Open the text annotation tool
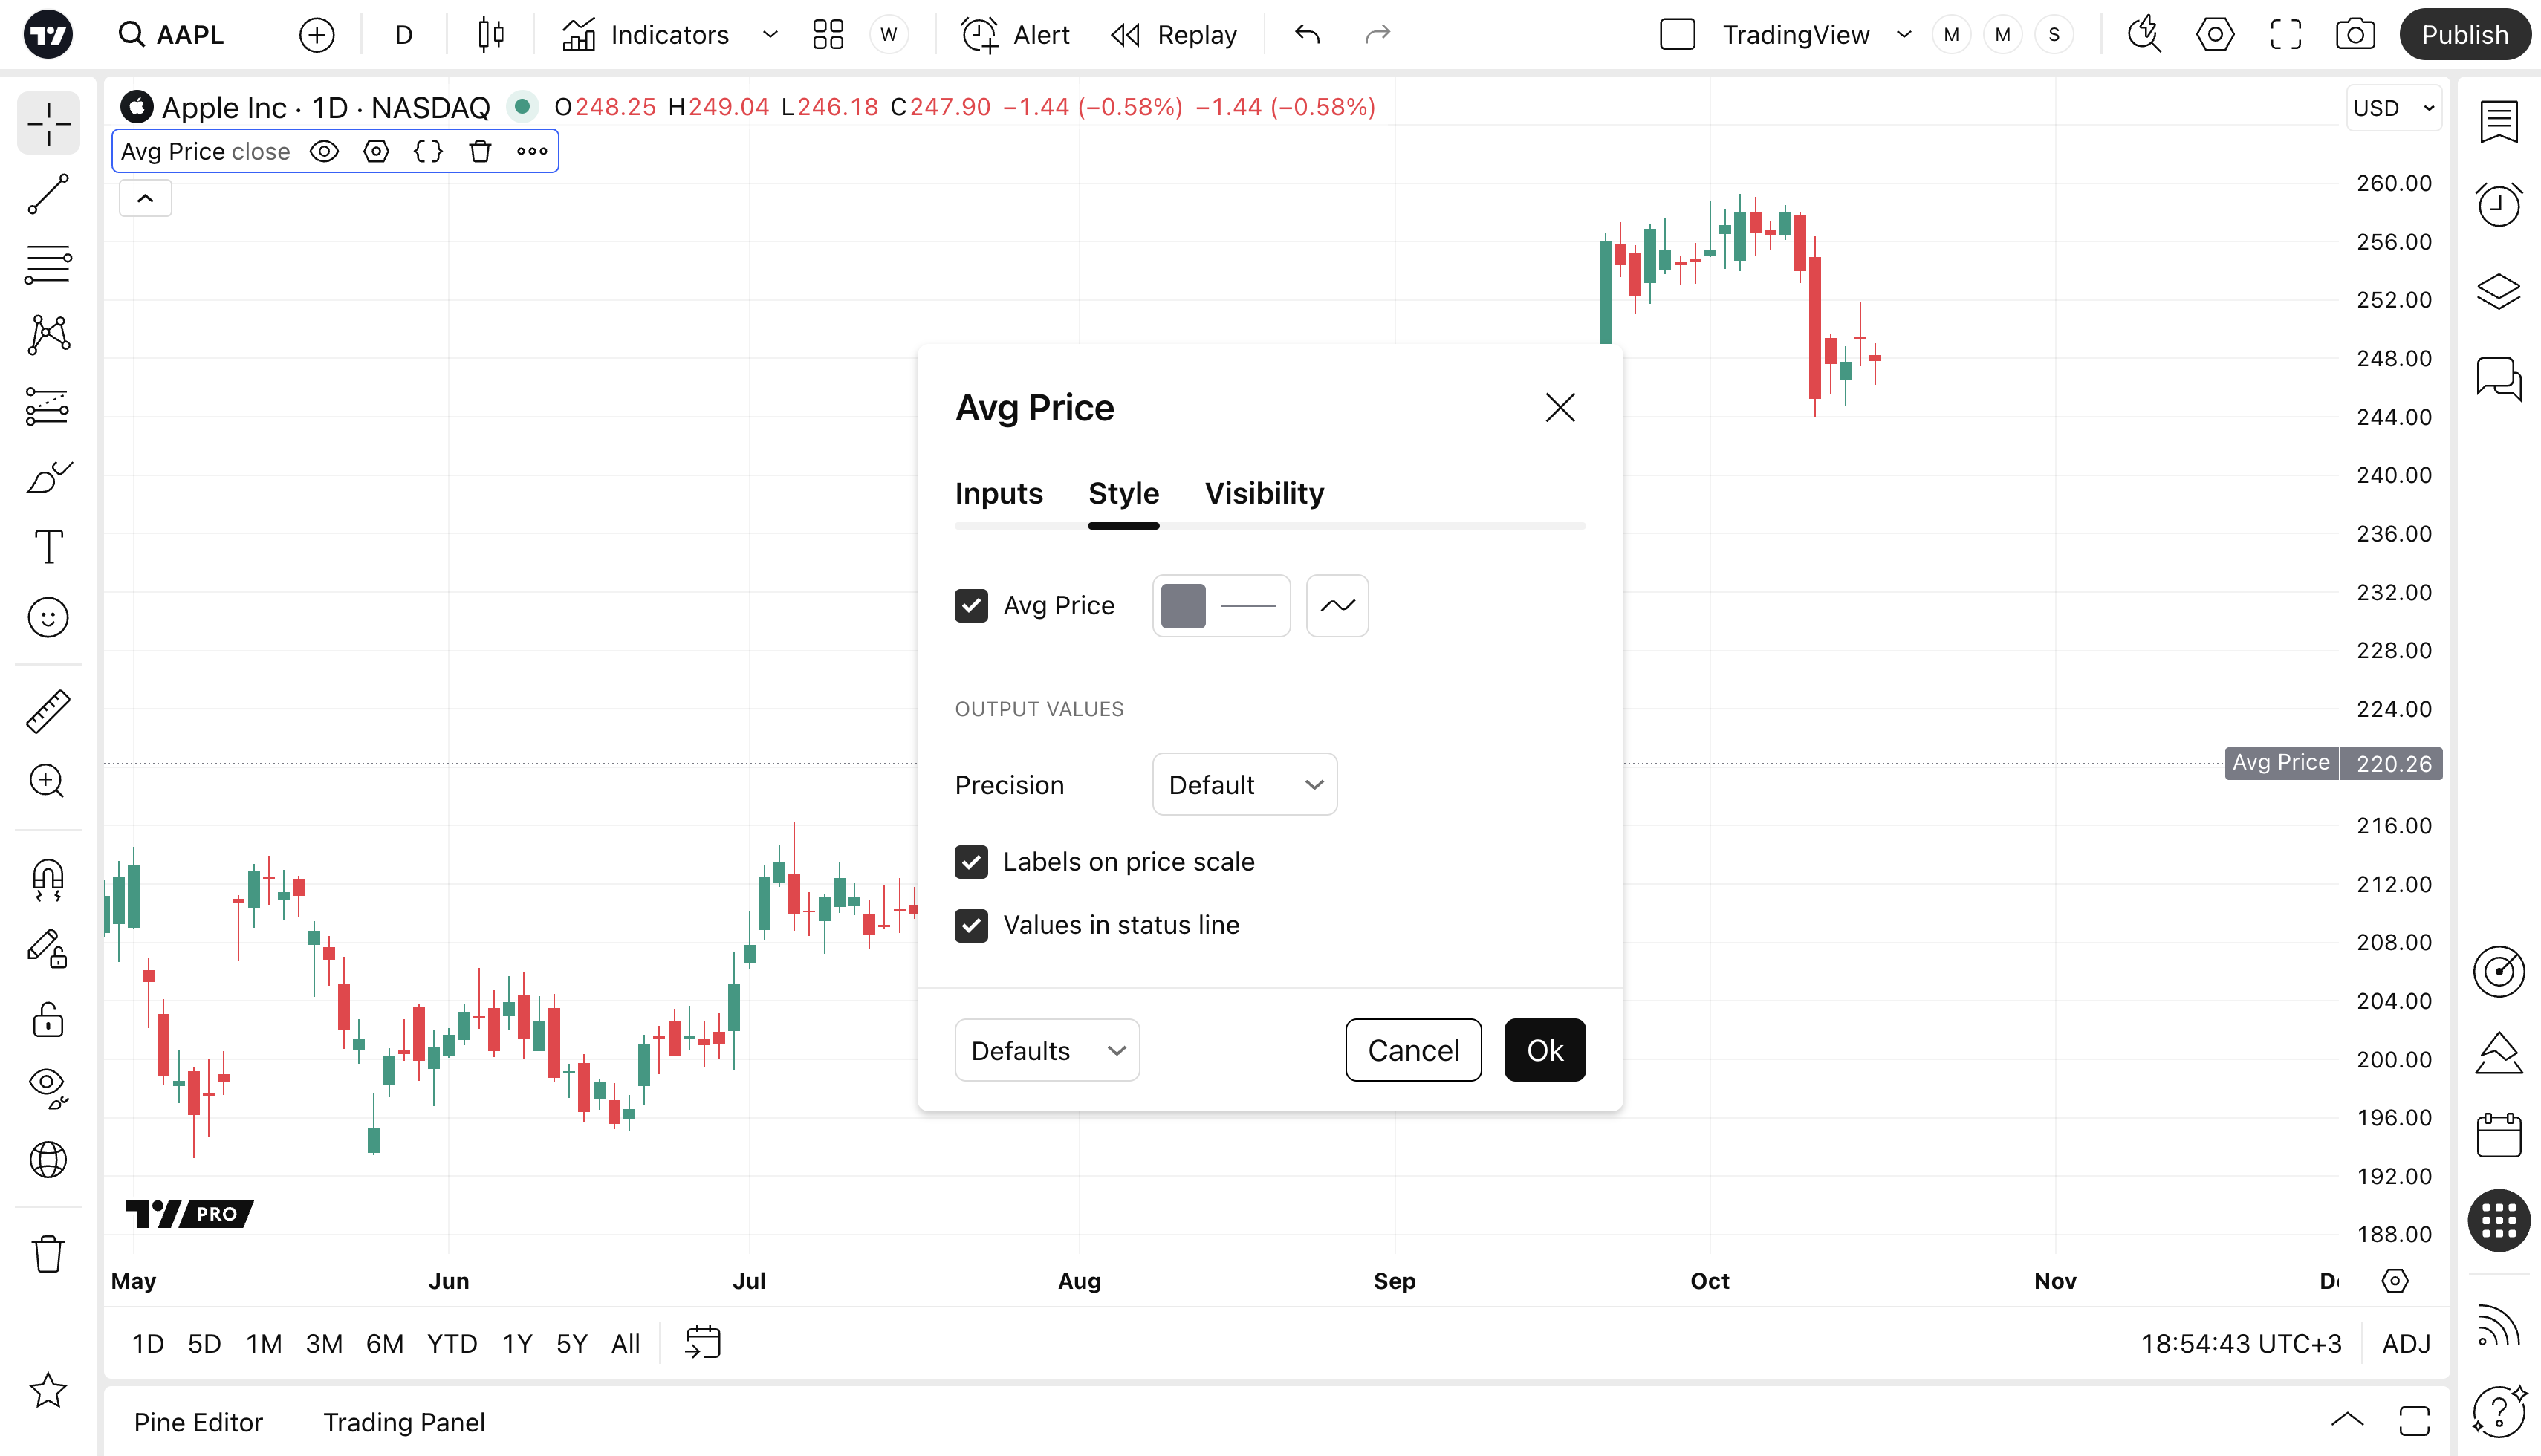This screenshot has height=1456, width=2541. point(48,547)
